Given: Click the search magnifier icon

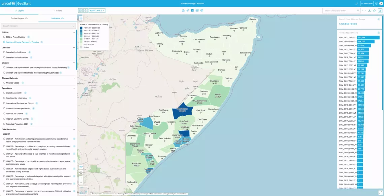Looking at the screenshot, I should [x=358, y=11].
